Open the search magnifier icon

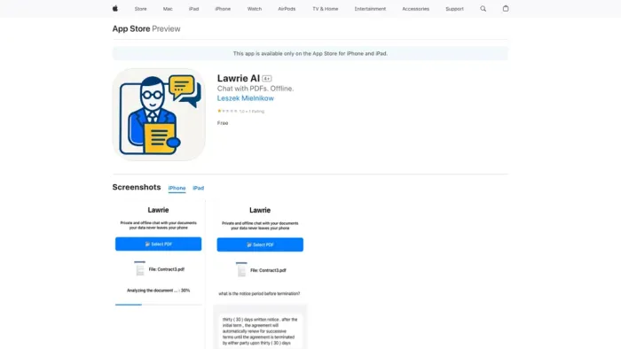pyautogui.click(x=483, y=9)
